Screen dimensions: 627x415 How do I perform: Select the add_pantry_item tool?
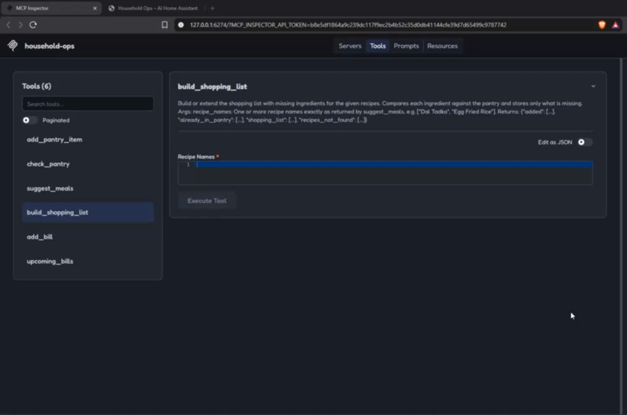tap(88, 139)
